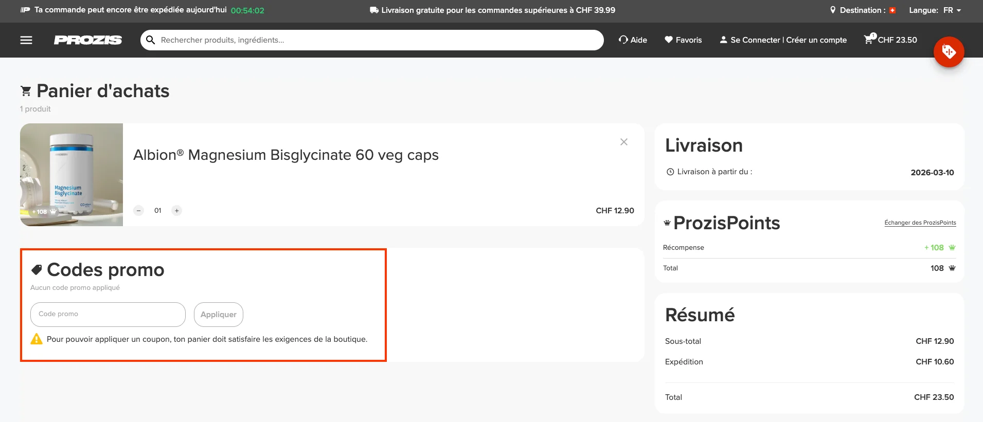This screenshot has height=422, width=983.
Task: Click the yellow coupon warning icon
Action: (x=37, y=339)
